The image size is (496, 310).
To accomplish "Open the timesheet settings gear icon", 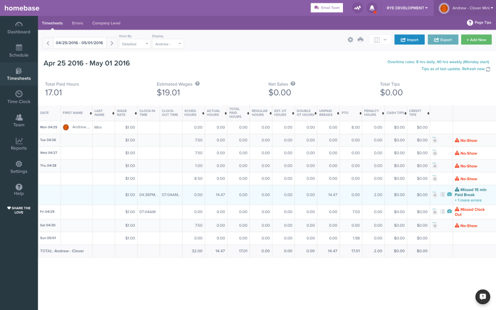I will pos(350,40).
